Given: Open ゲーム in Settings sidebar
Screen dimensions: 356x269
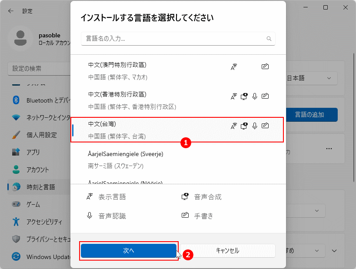Looking at the screenshot, I should (x=39, y=204).
